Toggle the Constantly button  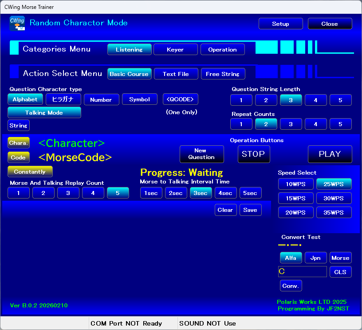click(30, 172)
